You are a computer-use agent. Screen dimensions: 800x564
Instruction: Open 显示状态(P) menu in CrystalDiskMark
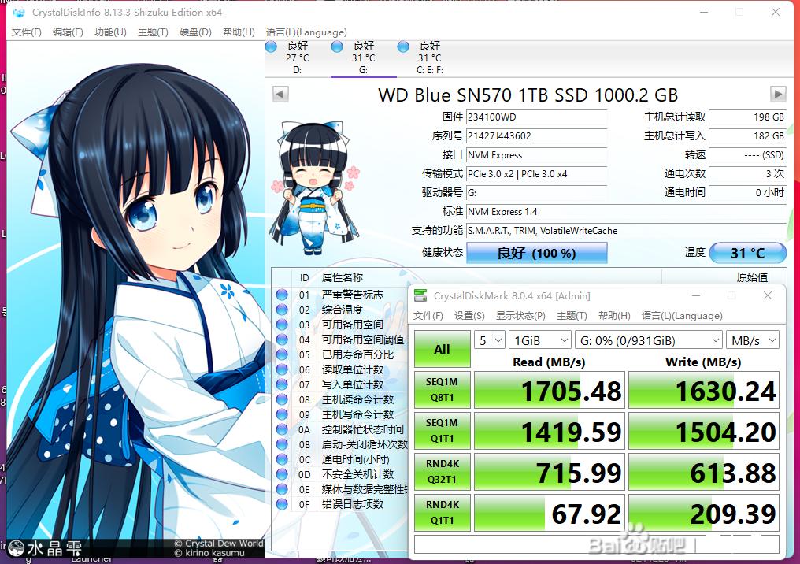(x=520, y=316)
